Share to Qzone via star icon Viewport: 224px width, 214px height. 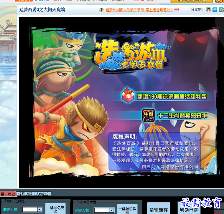pos(221,10)
